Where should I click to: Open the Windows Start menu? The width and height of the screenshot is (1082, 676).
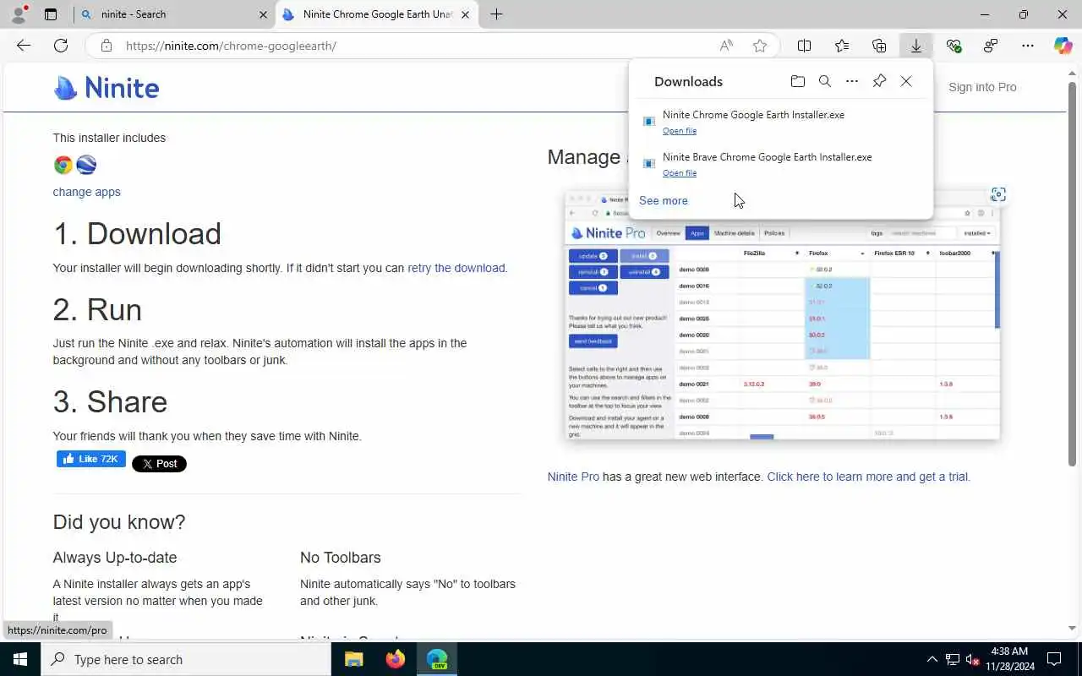20,659
